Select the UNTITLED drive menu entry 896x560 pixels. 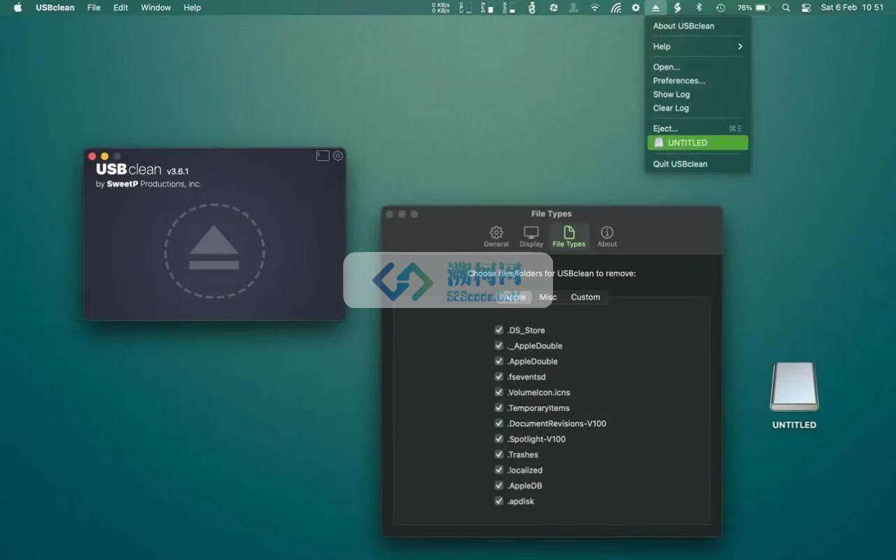tap(697, 143)
